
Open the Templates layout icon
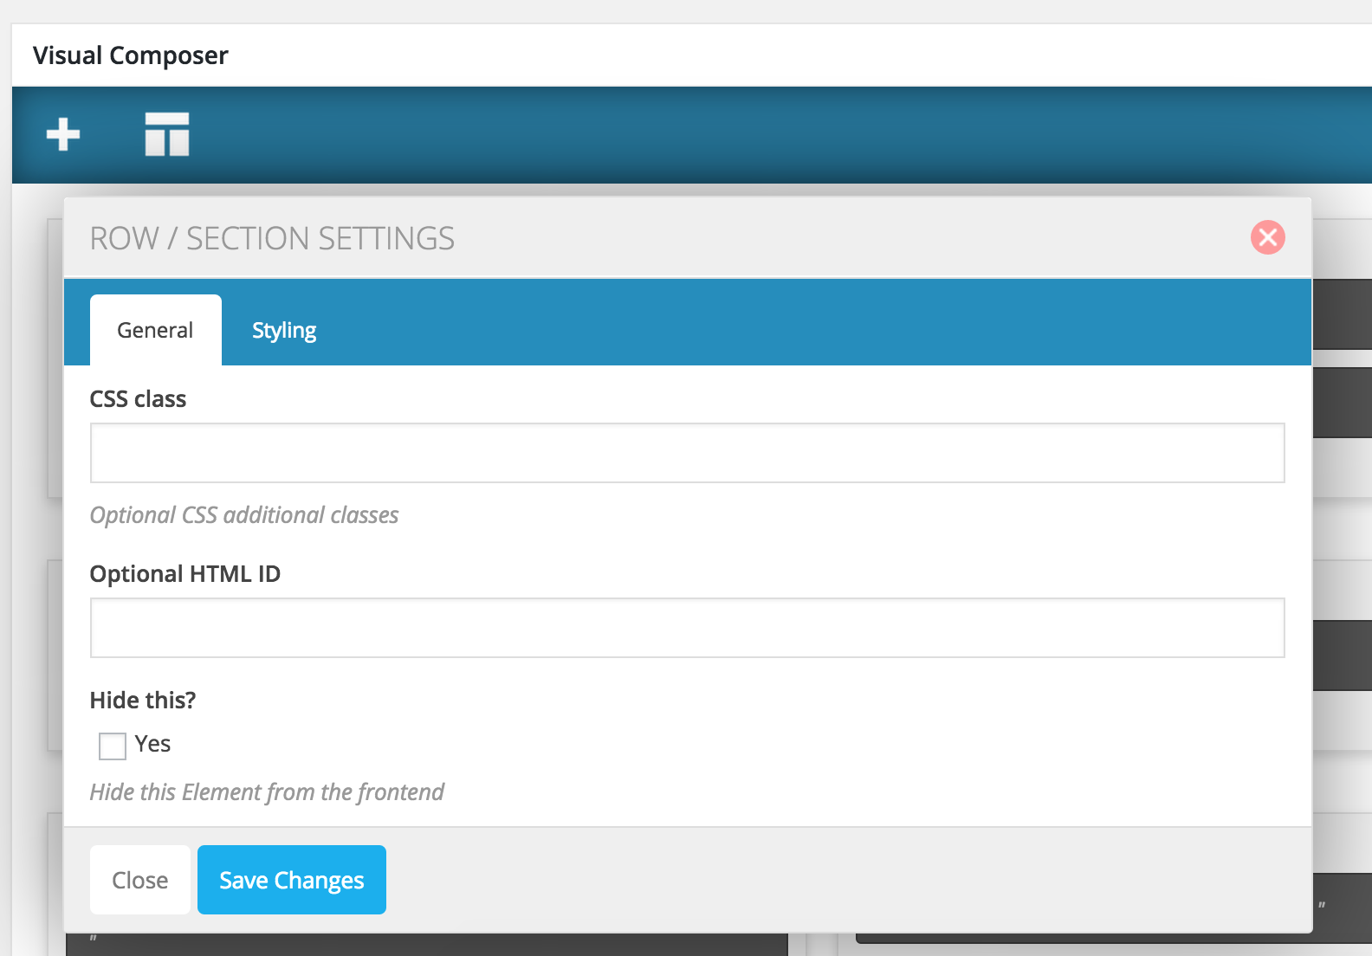click(167, 134)
